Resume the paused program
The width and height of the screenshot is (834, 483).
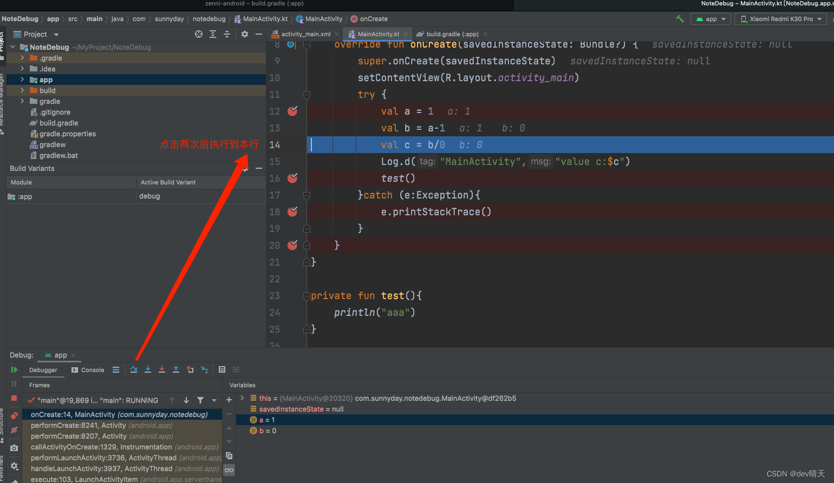click(14, 370)
